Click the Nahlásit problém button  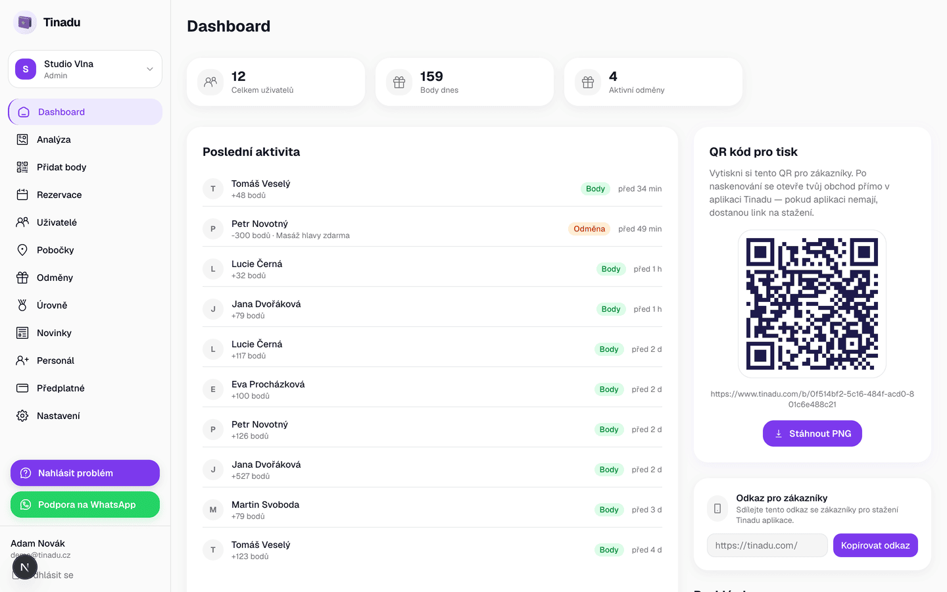coord(85,473)
